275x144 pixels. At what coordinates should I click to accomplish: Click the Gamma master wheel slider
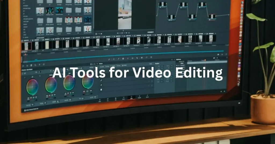(x=51, y=98)
